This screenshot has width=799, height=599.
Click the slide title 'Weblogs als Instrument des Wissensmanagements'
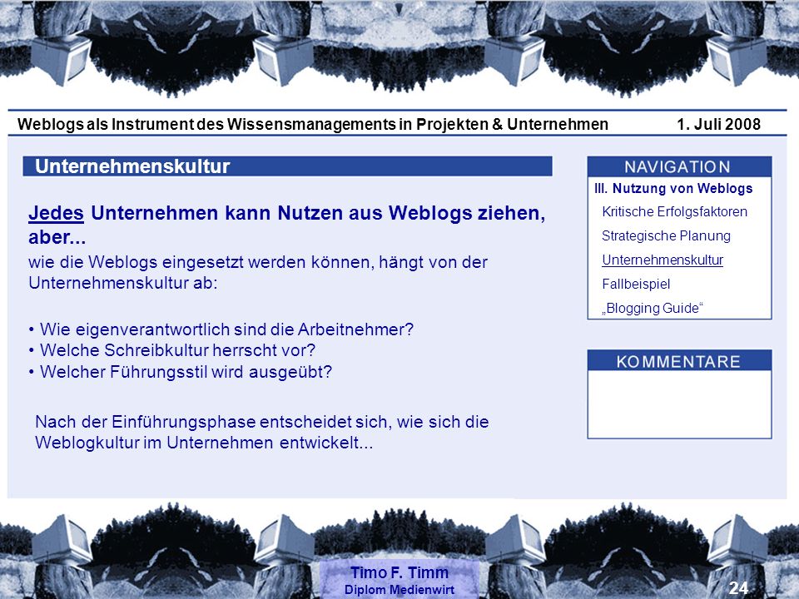pos(206,124)
